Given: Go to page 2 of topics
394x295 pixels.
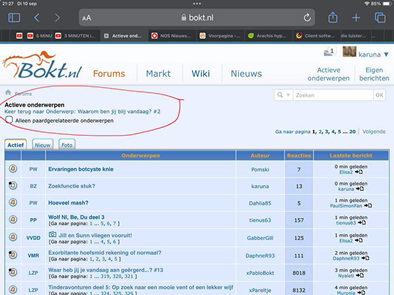Looking at the screenshot, I should pyautogui.click(x=320, y=131).
